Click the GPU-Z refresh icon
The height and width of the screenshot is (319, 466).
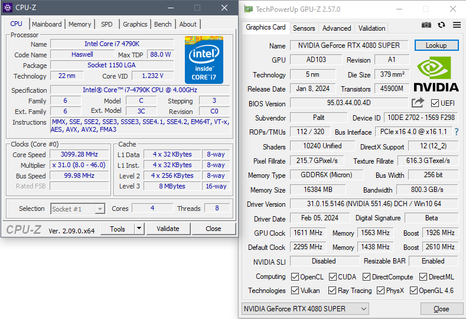point(441,25)
